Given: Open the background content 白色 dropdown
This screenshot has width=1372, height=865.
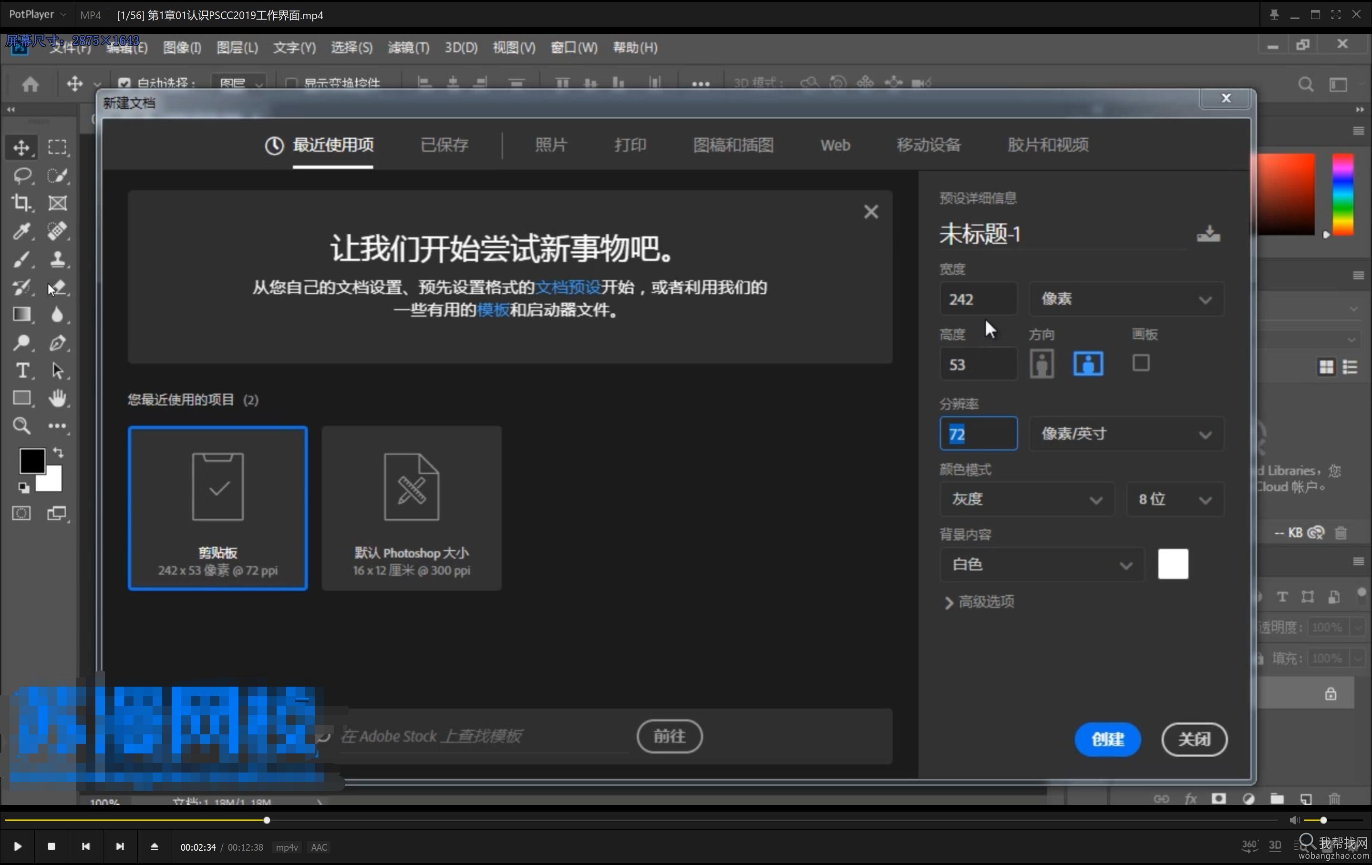Looking at the screenshot, I should [1042, 565].
